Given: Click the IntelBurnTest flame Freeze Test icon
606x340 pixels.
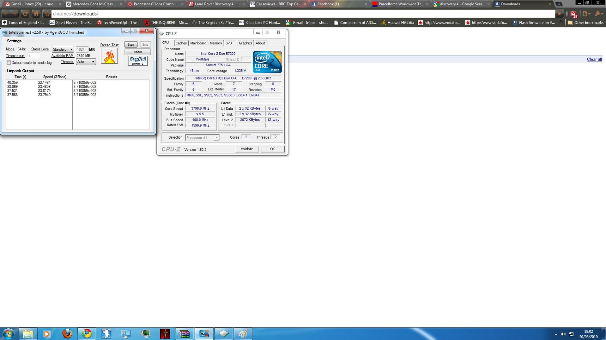Looking at the screenshot, I should click(x=109, y=56).
